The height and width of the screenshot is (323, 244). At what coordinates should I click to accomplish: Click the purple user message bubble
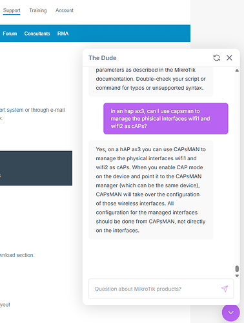pyautogui.click(x=166, y=118)
